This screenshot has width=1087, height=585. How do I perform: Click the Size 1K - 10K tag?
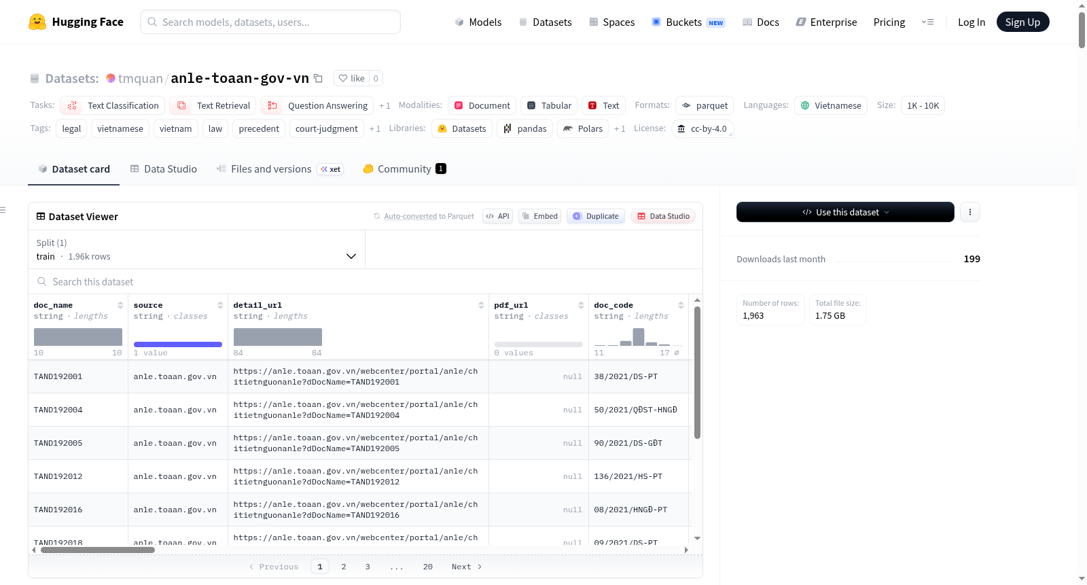point(923,105)
